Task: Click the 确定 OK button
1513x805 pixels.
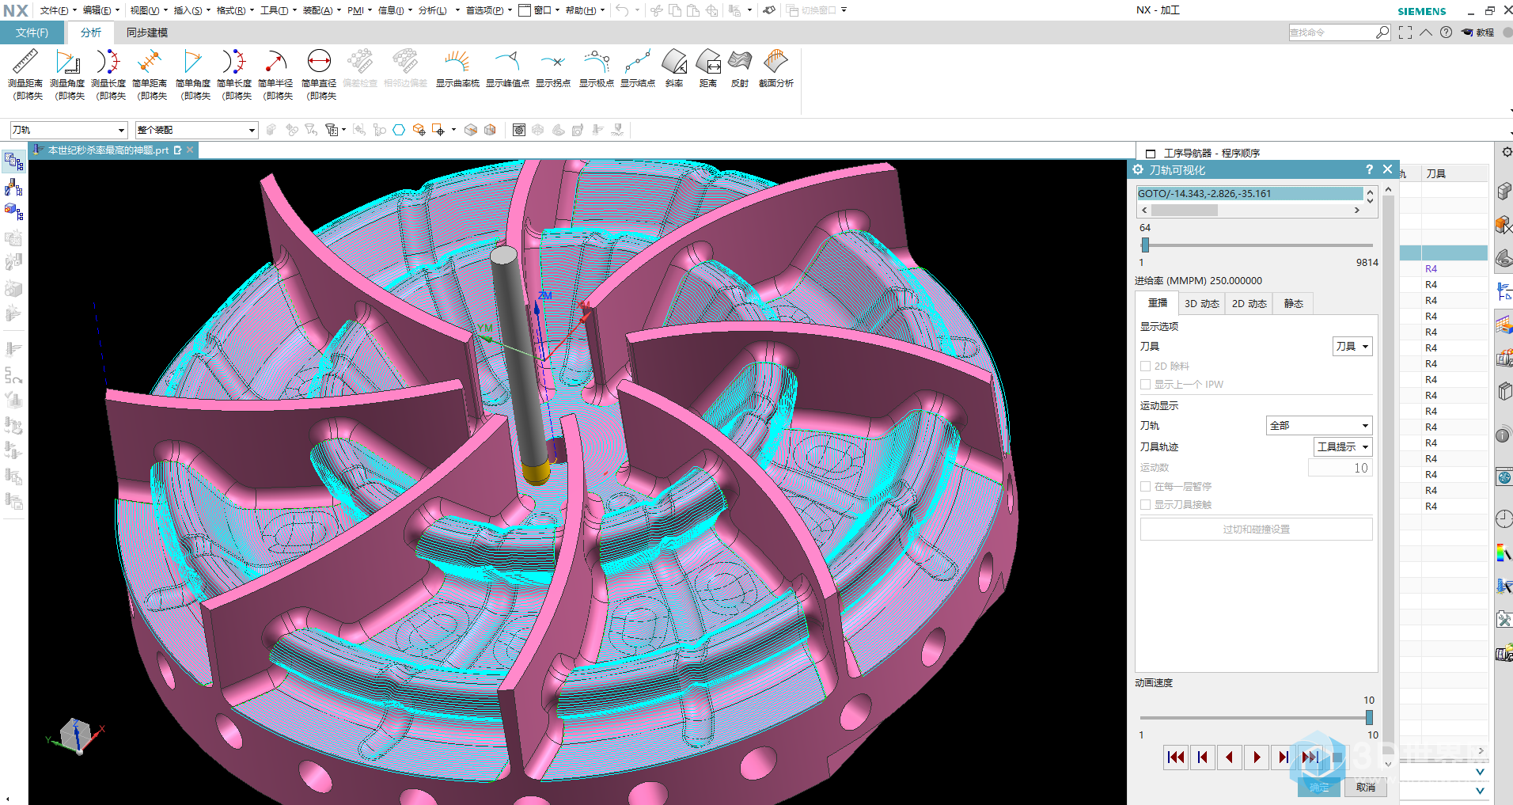Action: [x=1319, y=787]
